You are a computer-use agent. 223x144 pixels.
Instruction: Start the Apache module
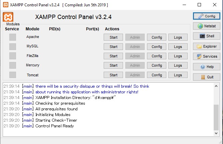click(x=113, y=37)
